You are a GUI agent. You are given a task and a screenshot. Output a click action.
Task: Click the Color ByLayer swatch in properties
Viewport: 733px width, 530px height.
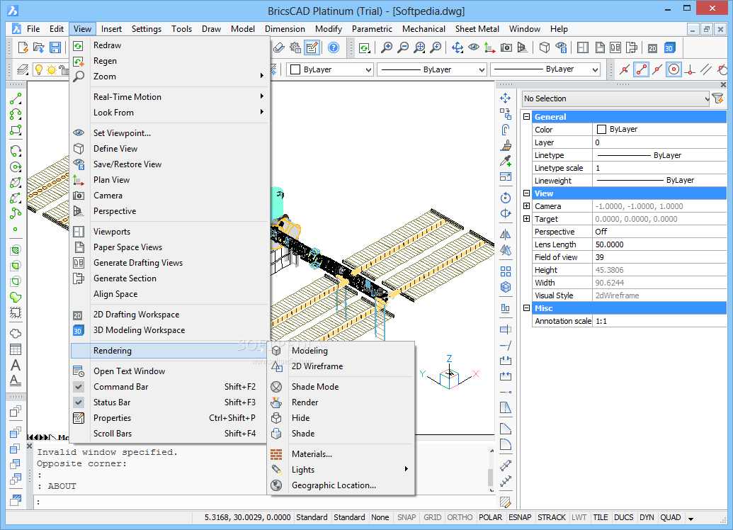tap(602, 129)
